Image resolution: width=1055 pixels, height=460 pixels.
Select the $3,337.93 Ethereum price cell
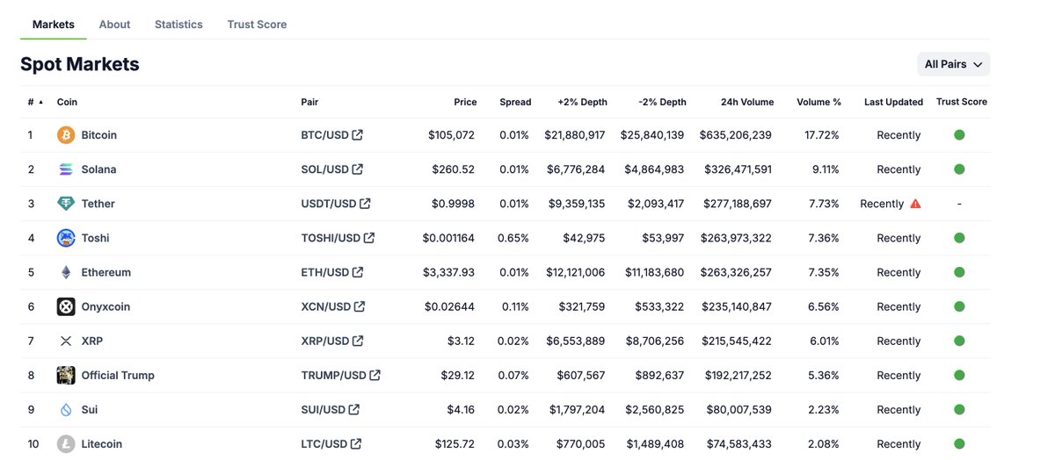(x=448, y=272)
